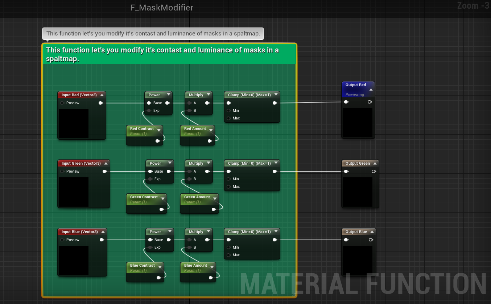The height and width of the screenshot is (304, 491).
Task: Click the F_MaskModifier title text
Action: pos(162,8)
